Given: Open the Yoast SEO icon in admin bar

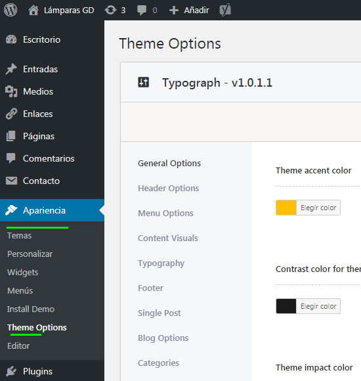Looking at the screenshot, I should click(x=225, y=11).
